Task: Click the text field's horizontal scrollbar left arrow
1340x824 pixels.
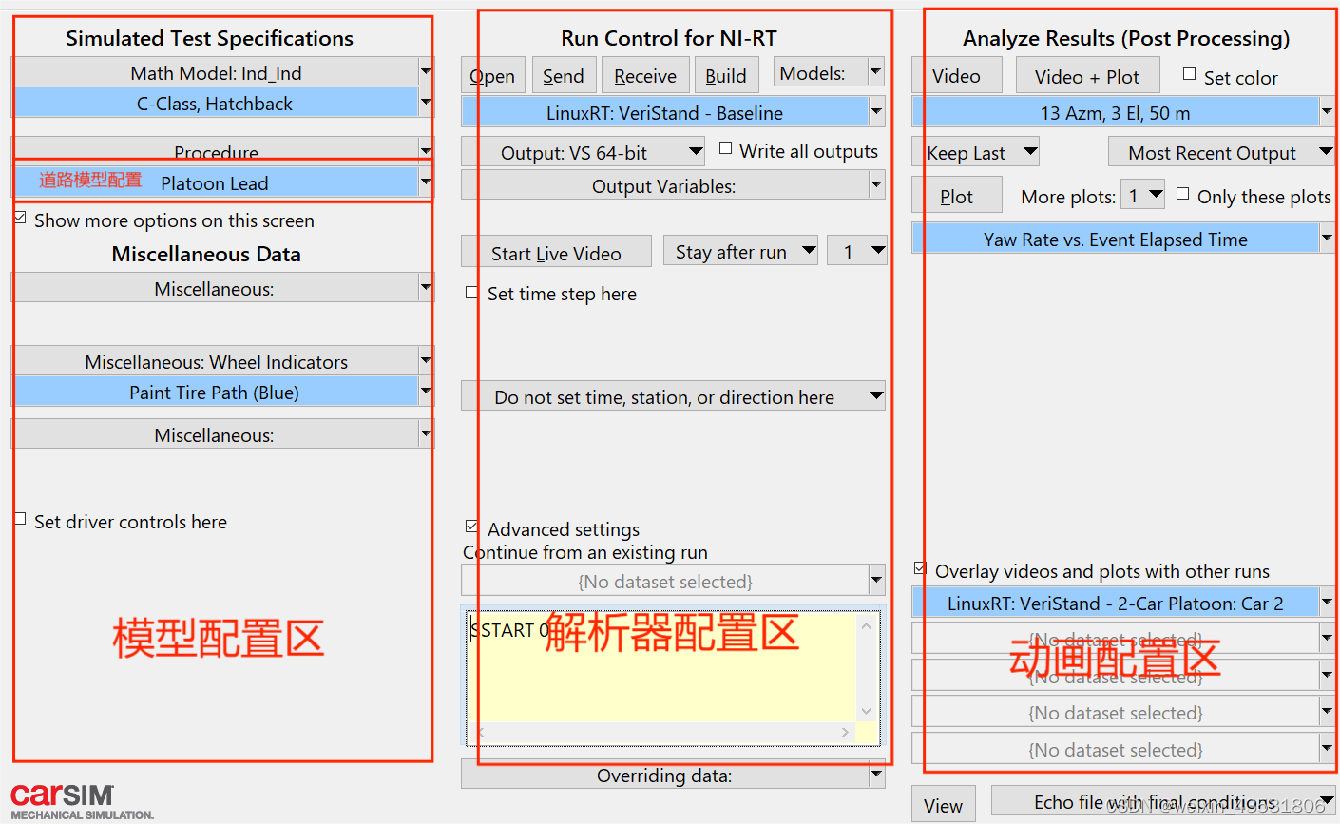Action: [479, 732]
